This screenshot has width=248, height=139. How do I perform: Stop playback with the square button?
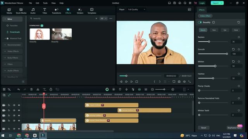click(x=137, y=81)
